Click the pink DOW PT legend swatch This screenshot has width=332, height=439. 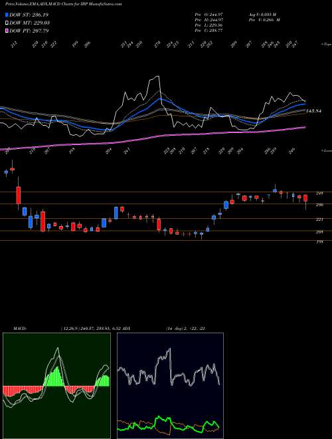click(7, 31)
